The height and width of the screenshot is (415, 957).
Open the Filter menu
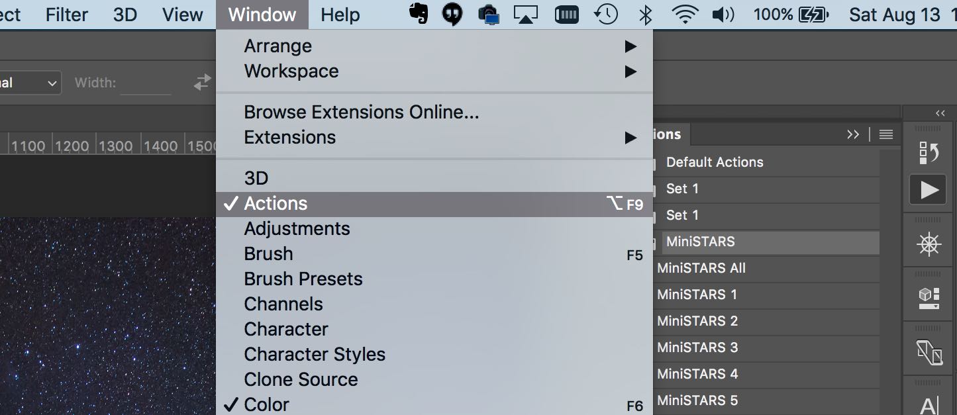67,15
